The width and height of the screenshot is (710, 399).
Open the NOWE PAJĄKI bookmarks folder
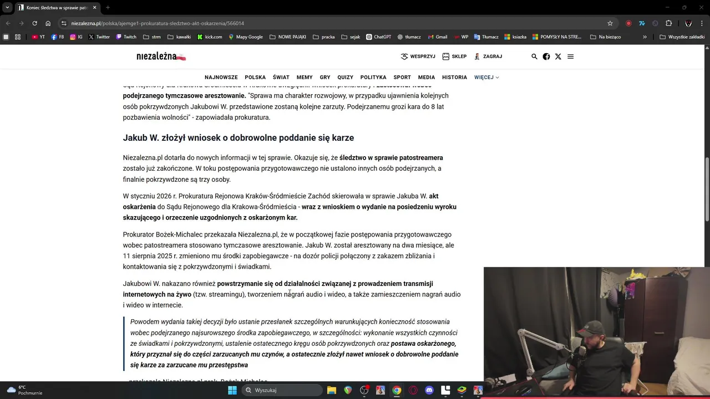point(287,37)
